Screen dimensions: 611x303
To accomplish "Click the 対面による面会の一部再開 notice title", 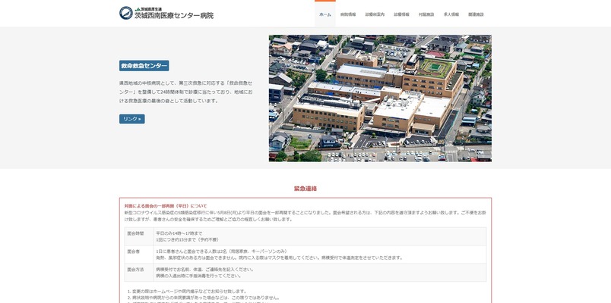I will 166,206.
